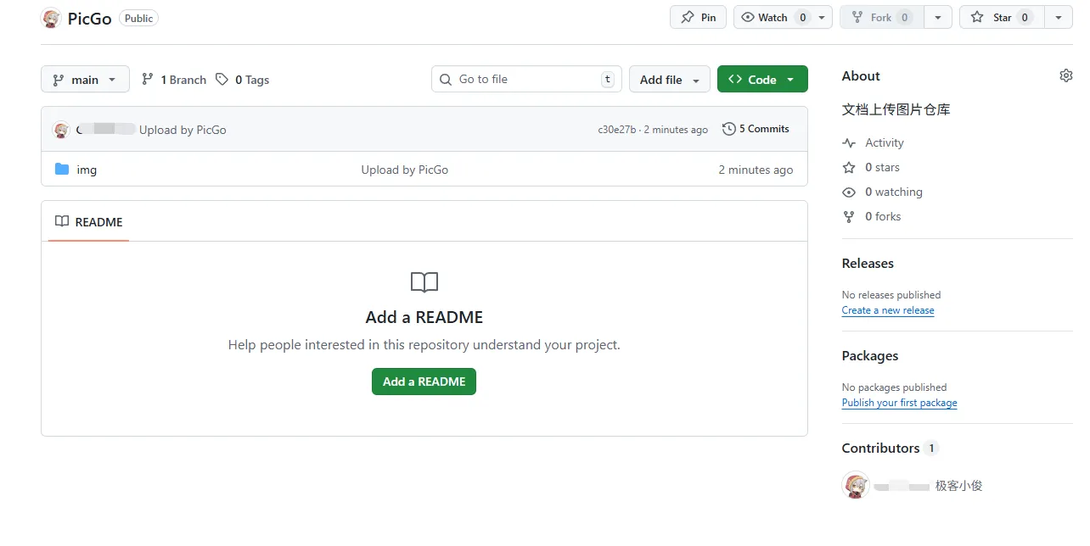Image resolution: width=1090 pixels, height=546 pixels.
Task: View the 1 Branch link
Action: pyautogui.click(x=174, y=80)
